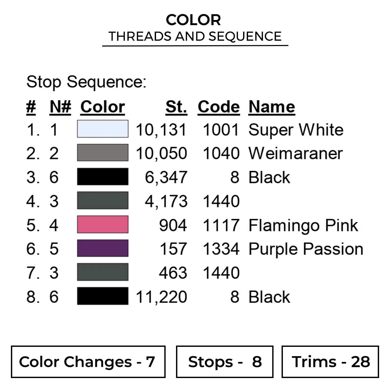Image resolution: width=390 pixels, height=390 pixels.
Task: Click the St. column header
Action: pos(176,107)
